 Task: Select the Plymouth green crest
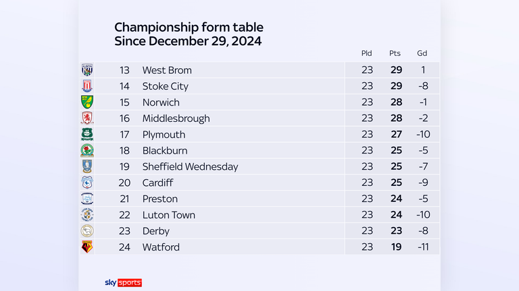pyautogui.click(x=87, y=134)
